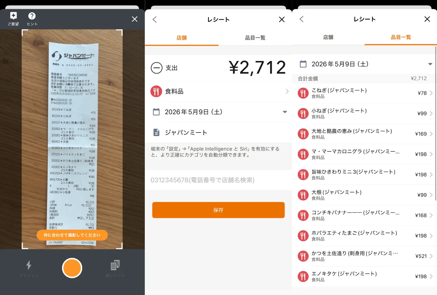Close the middle レシート screen
This screenshot has height=295, width=437.
tap(282, 19)
